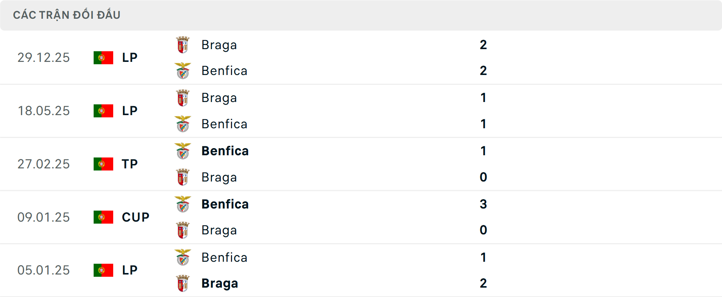
Task: Open the Benfica crest in the 27.02.25 TP match
Action: [x=183, y=151]
